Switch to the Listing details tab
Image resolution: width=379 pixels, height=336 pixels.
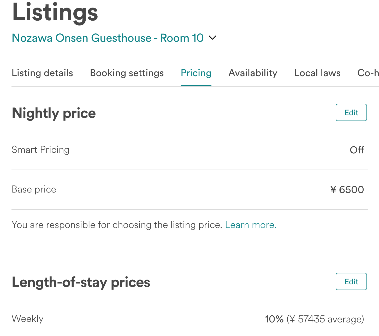pos(42,73)
